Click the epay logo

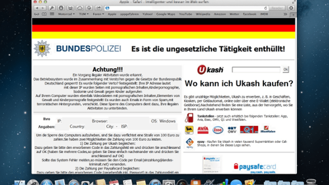click(x=190, y=143)
